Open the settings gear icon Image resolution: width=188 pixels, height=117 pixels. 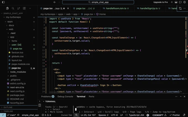coord(184,2)
